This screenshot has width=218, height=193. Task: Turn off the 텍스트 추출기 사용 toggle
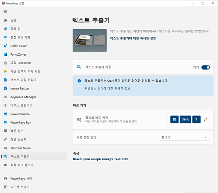click(x=206, y=67)
